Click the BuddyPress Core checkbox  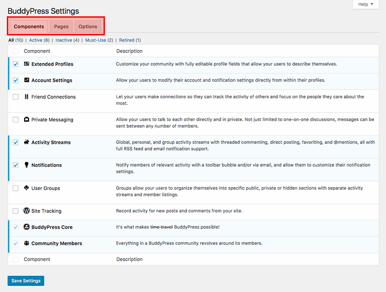(x=15, y=227)
